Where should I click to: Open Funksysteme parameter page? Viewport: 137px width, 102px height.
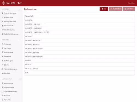click(8, 52)
